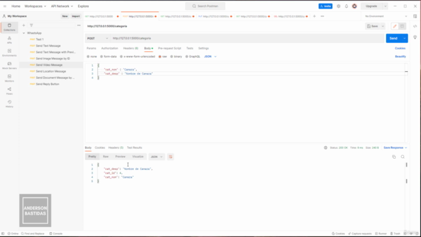Select the raw body type
This screenshot has width=421, height=237.
tap(162, 57)
